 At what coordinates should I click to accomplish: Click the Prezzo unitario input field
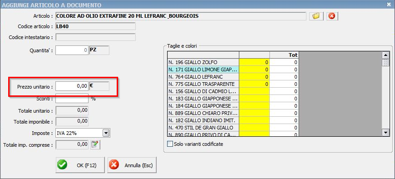pyautogui.click(x=72, y=86)
